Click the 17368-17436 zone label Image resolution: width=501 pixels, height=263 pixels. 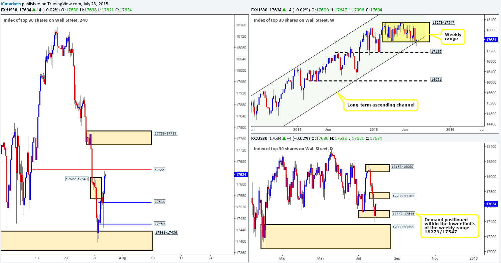point(166,232)
